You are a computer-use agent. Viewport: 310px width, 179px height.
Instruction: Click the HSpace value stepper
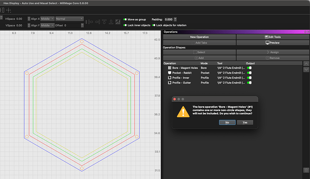pos(29,19)
